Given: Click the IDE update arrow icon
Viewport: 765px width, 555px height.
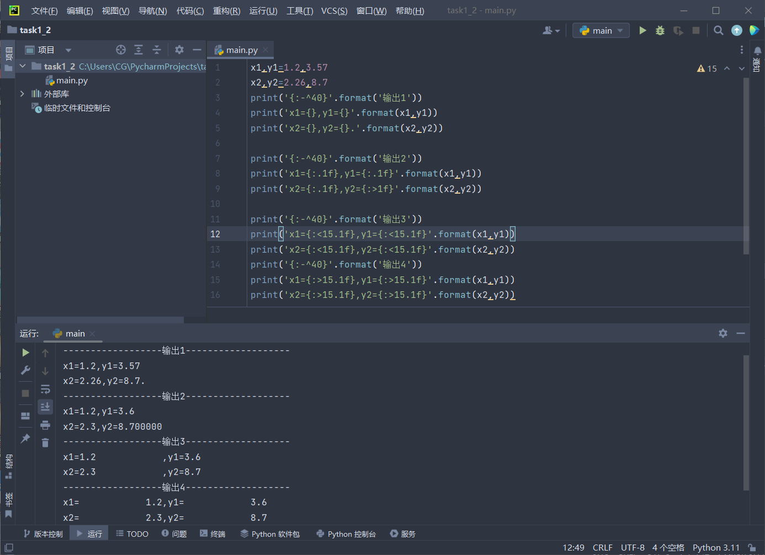Looking at the screenshot, I should coord(737,30).
